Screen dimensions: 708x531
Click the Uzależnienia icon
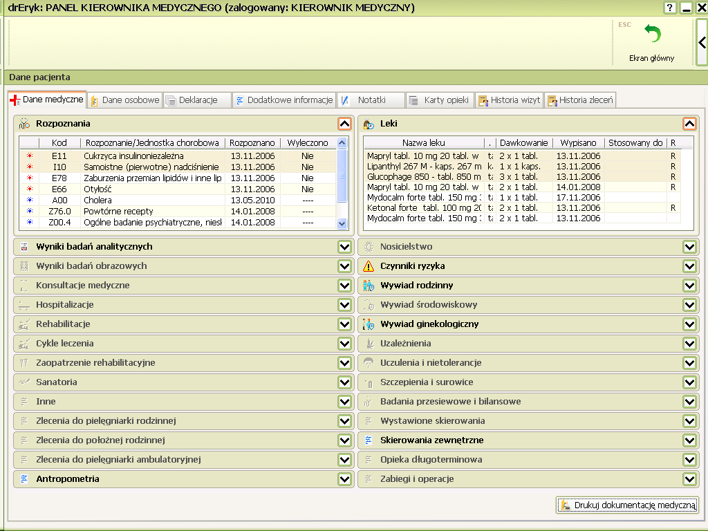370,344
